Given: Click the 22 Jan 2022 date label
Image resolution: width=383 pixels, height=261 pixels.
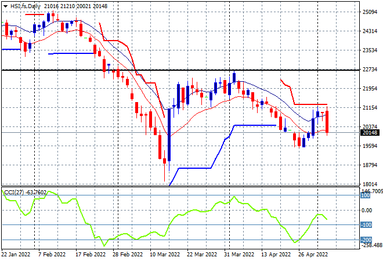Looking at the screenshot, I should [16, 255].
